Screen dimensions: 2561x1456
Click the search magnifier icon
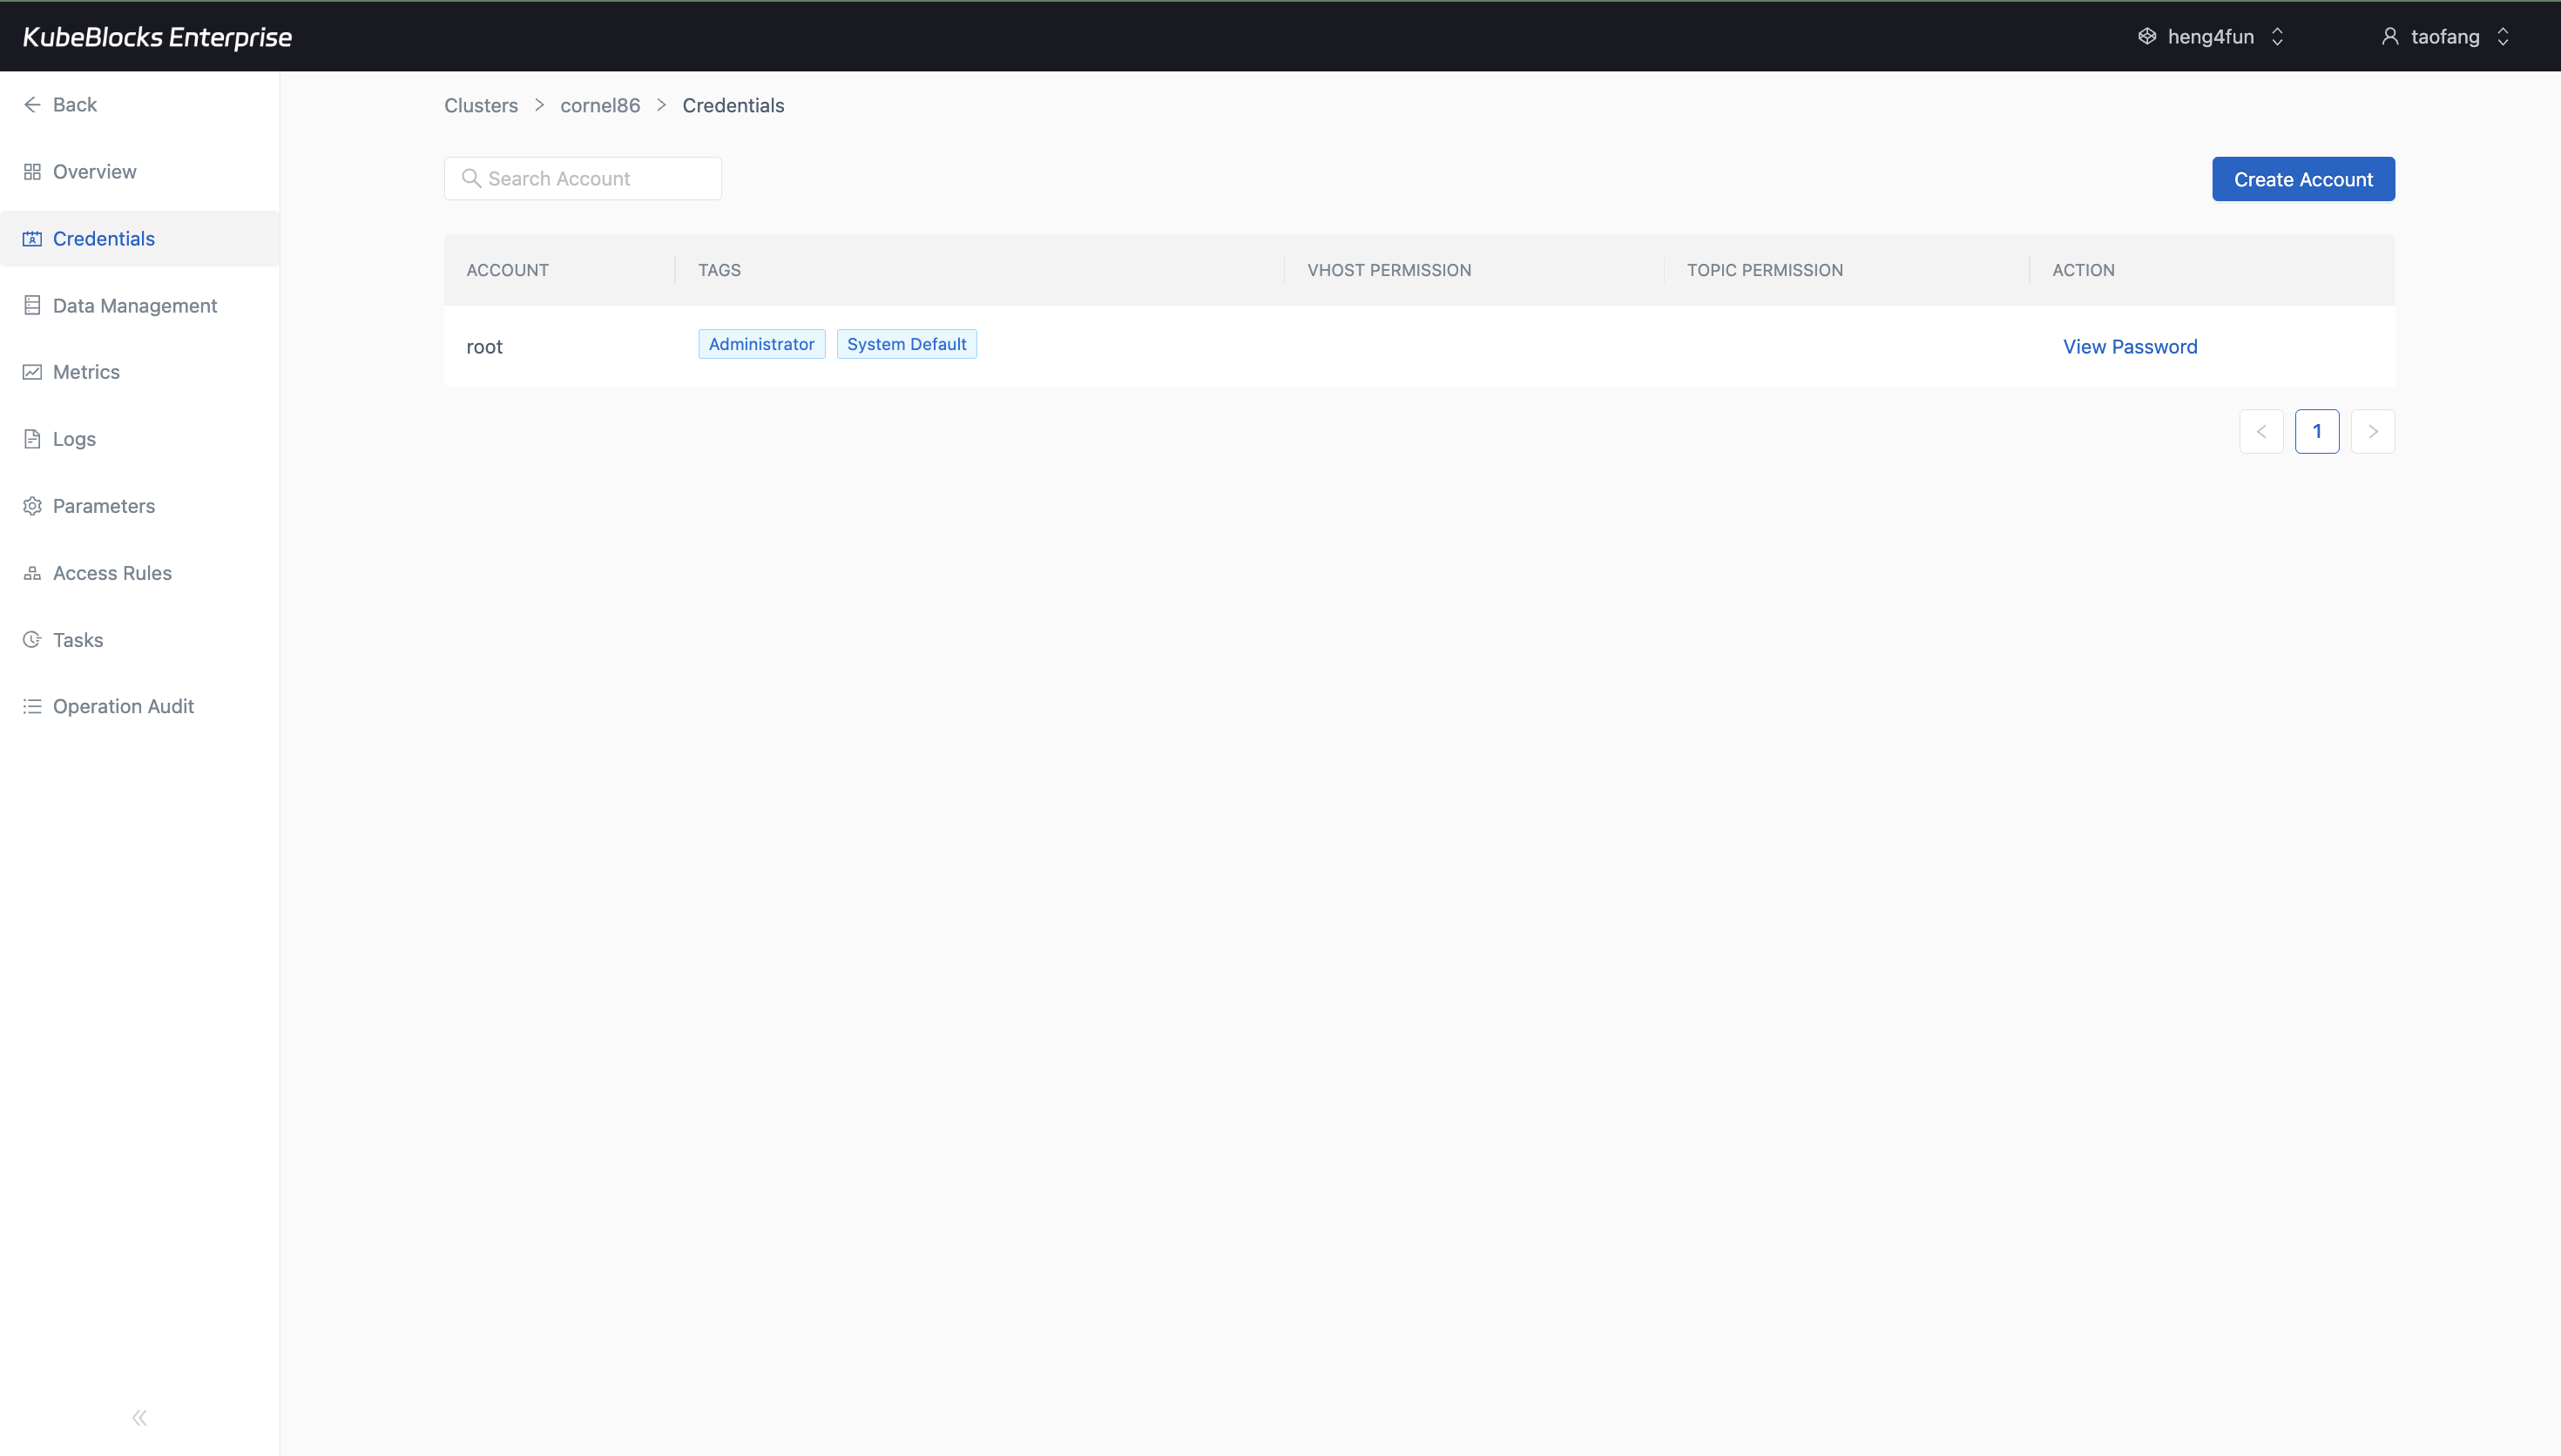pos(471,178)
